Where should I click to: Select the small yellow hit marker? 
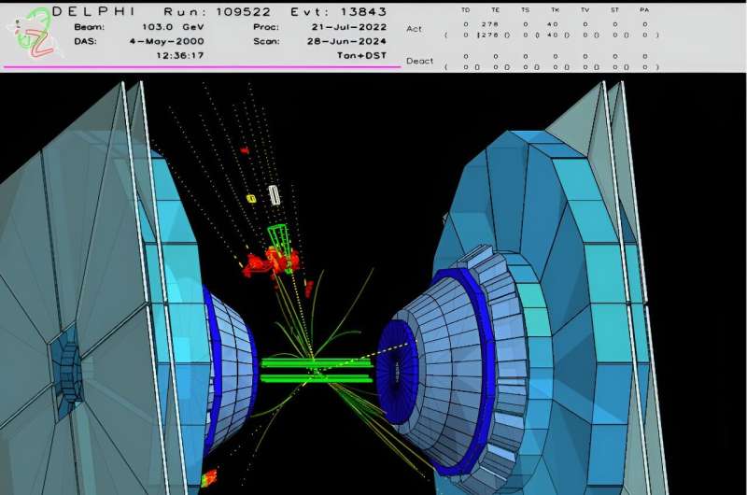click(x=250, y=198)
